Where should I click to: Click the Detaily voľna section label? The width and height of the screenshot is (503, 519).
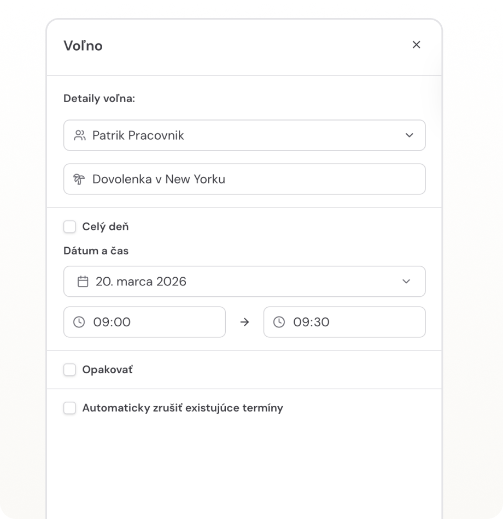point(98,99)
